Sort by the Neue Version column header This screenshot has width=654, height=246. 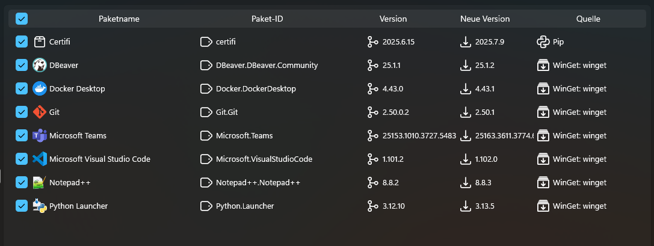click(x=484, y=19)
